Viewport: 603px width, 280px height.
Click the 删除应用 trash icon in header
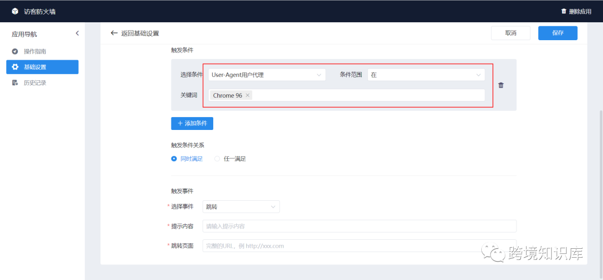tap(564, 11)
